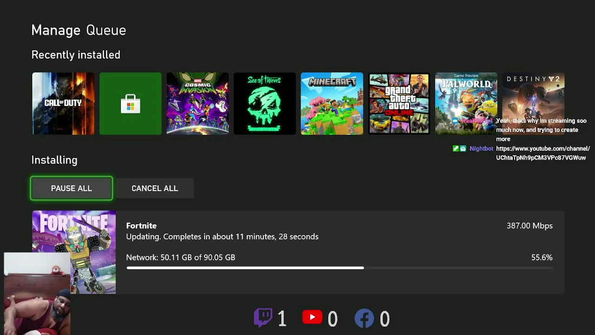Open the Sea of Thieves tile
Image resolution: width=595 pixels, height=335 pixels.
click(x=265, y=103)
